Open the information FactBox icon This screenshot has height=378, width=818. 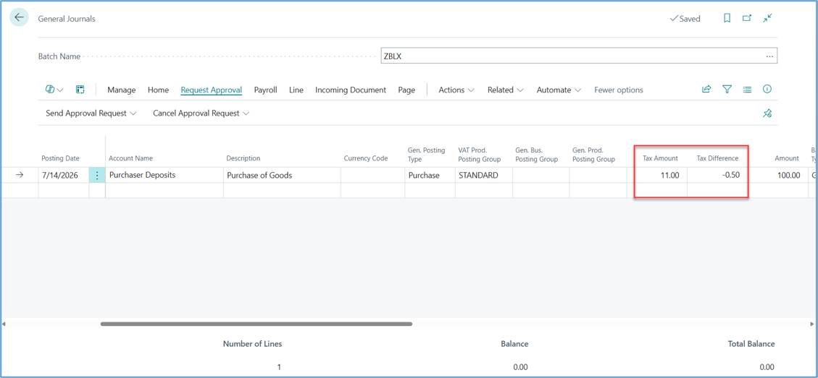pos(767,89)
